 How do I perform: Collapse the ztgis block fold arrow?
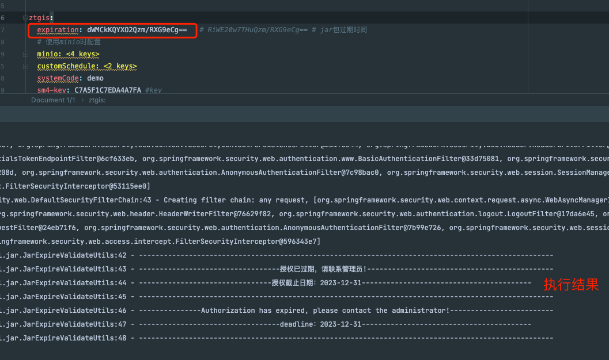25,18
